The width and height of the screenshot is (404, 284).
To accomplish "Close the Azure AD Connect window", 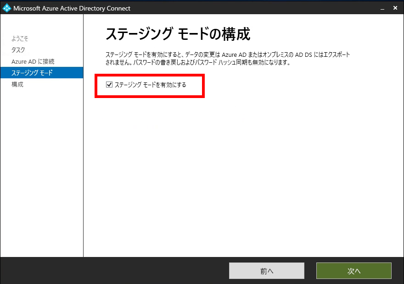I will [395, 8].
